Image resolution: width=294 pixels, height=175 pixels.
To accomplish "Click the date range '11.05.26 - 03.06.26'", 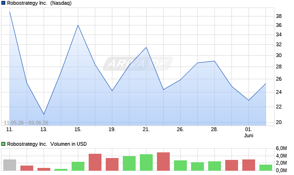I will tap(26, 123).
